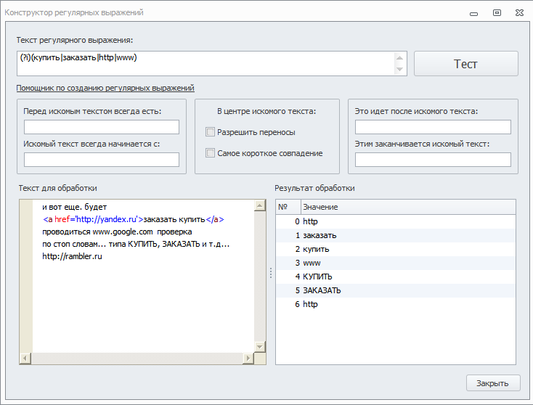The width and height of the screenshot is (533, 405).
Task: Enable the Разрешить переносы checkbox
Action: click(x=211, y=132)
